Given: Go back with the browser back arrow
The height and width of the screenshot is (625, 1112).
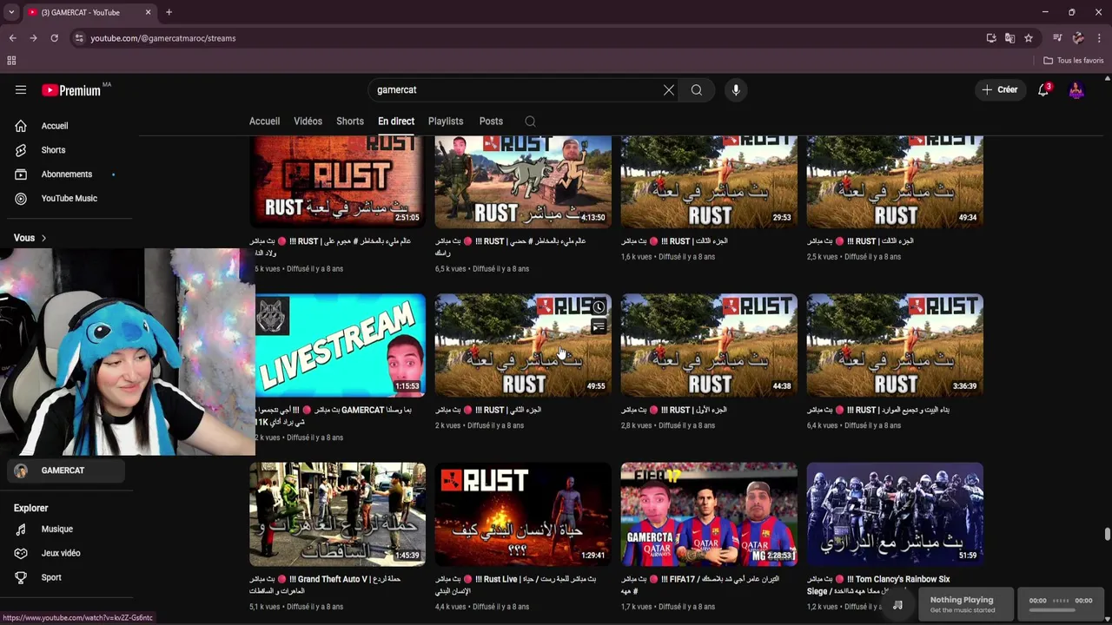Looking at the screenshot, I should pyautogui.click(x=12, y=38).
